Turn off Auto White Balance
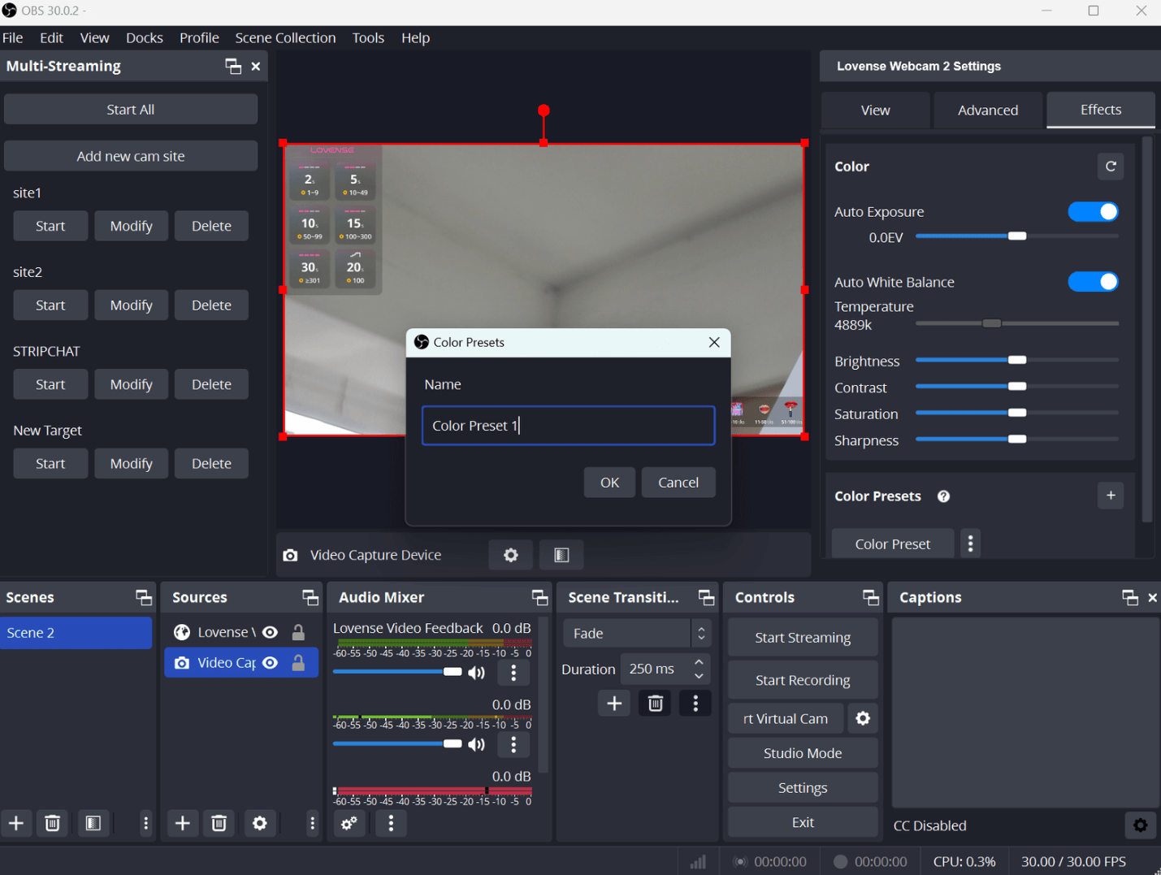 pos(1093,282)
